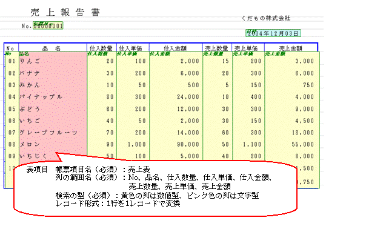Select いちご sales amount 4,500

[305, 121]
